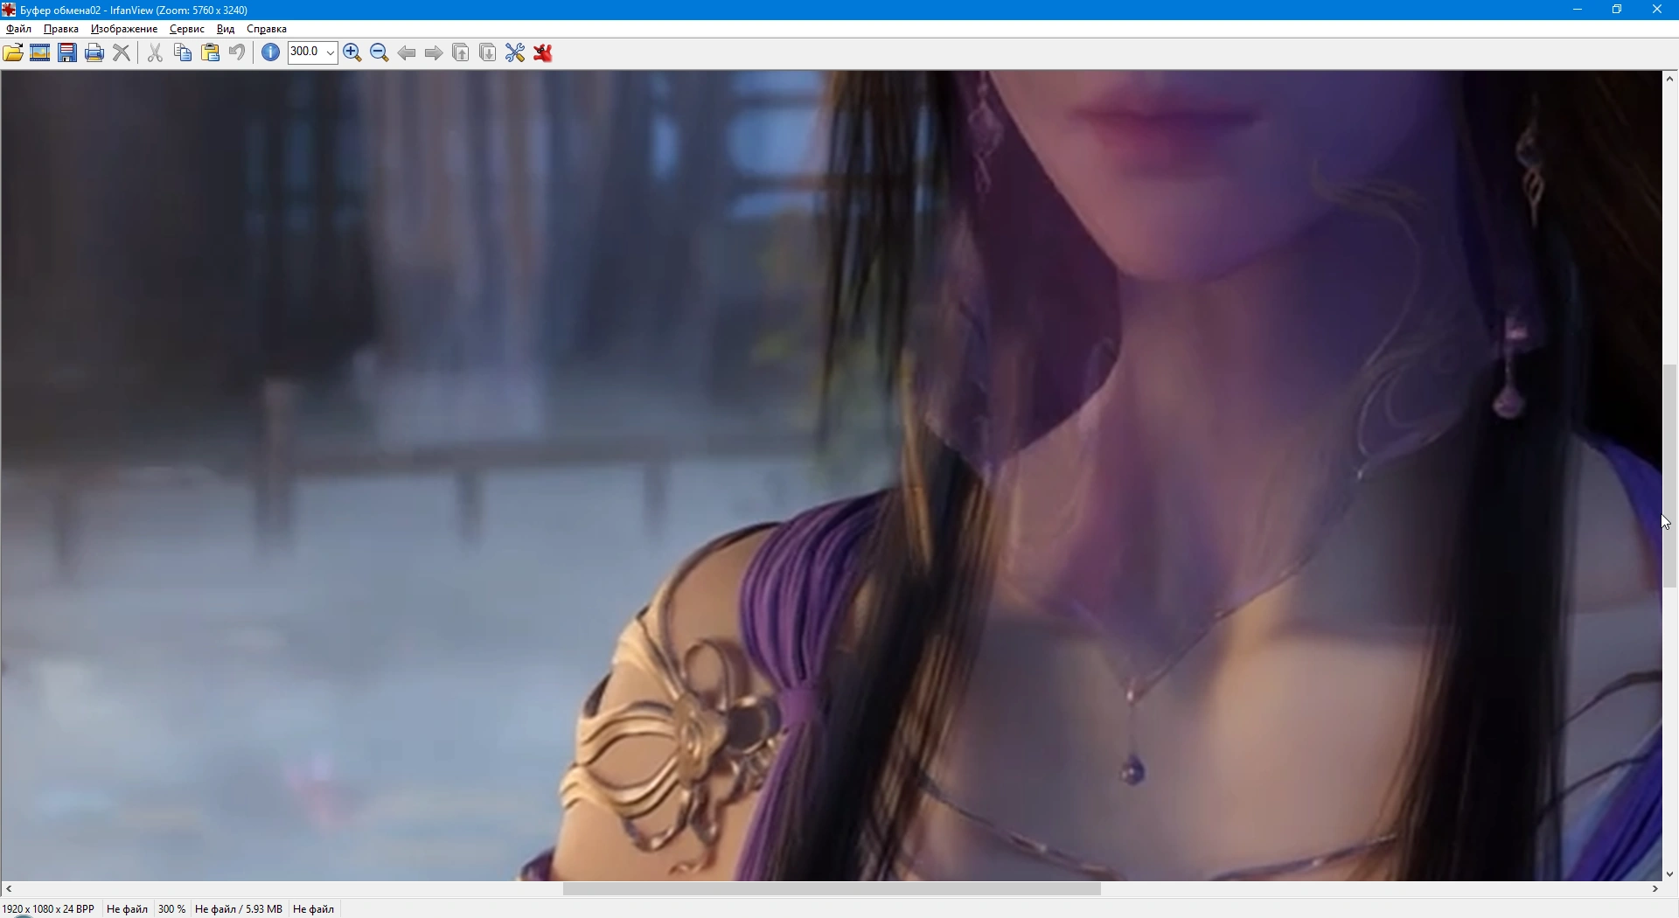
Task: Click the vertical scrollbar down arrow
Action: 1670,873
